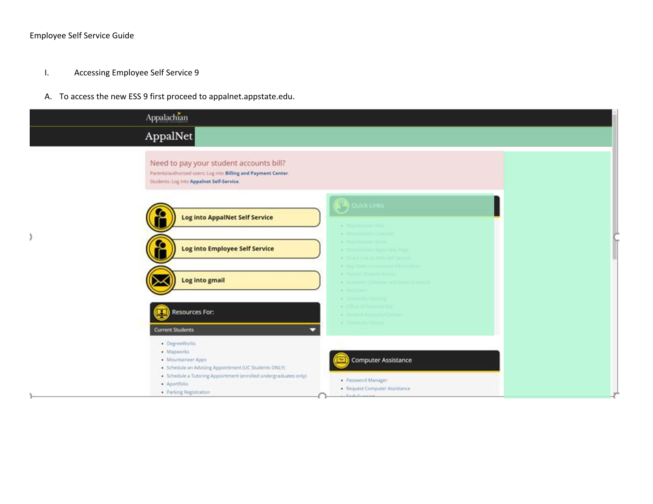653x504 pixels.
Task: Click the appalnet.appstate.edu instruction line
Action: 177,96
